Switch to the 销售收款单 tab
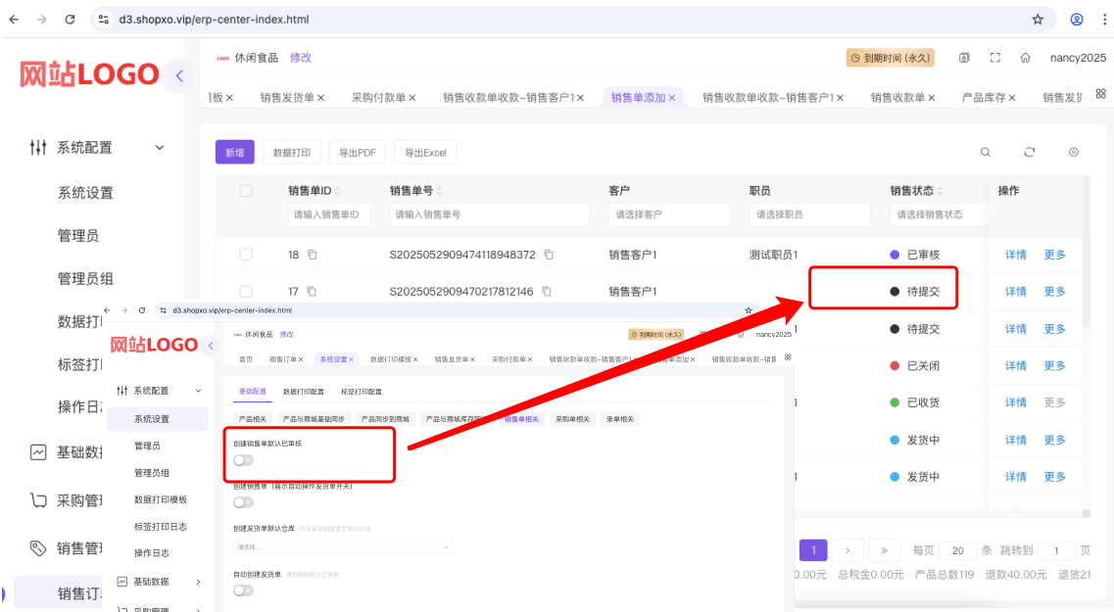The width and height of the screenshot is (1114, 612). [x=897, y=98]
